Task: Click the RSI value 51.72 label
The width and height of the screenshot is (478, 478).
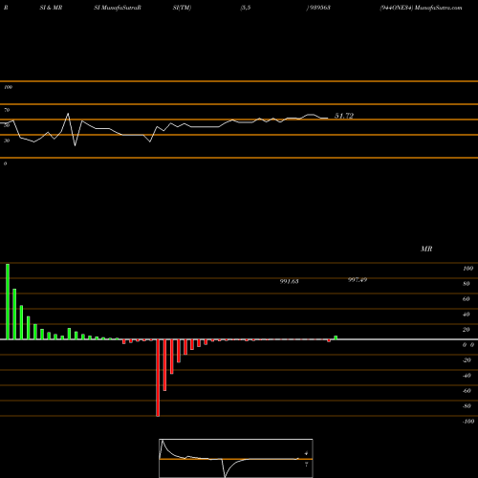Action: 344,116
